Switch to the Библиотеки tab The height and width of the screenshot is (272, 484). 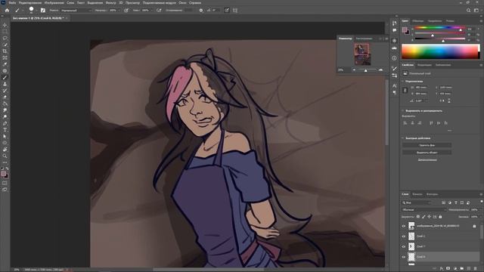coord(443,65)
